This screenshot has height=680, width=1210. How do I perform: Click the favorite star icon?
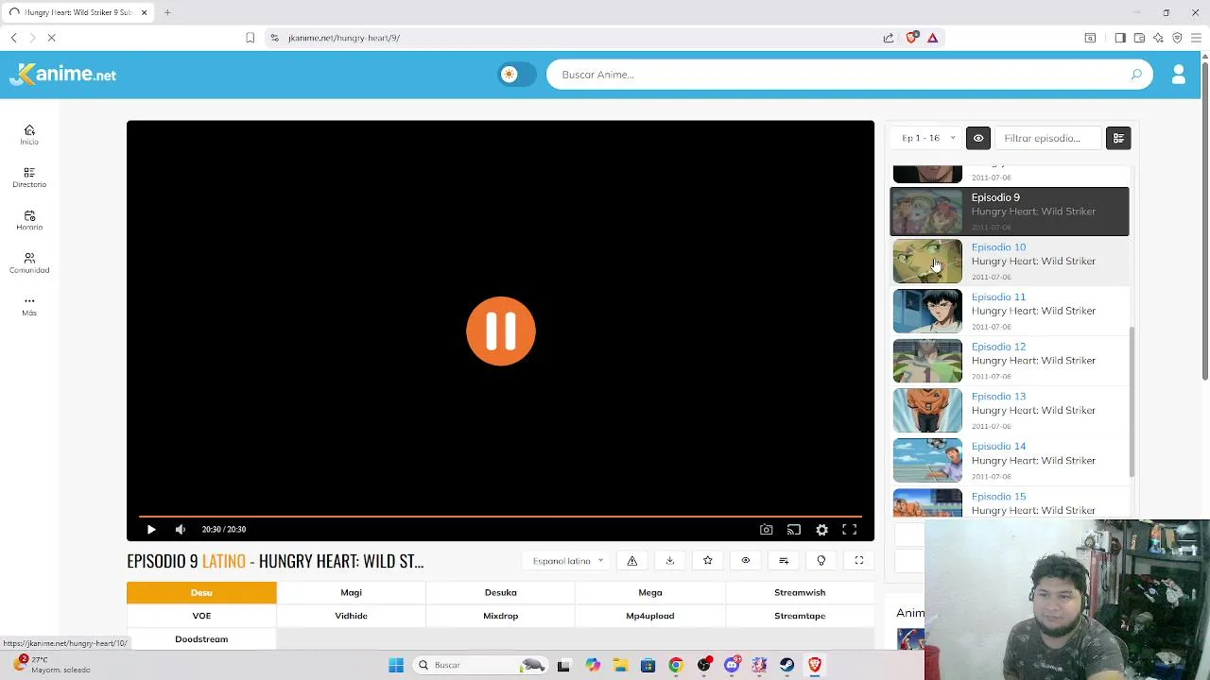tap(708, 561)
